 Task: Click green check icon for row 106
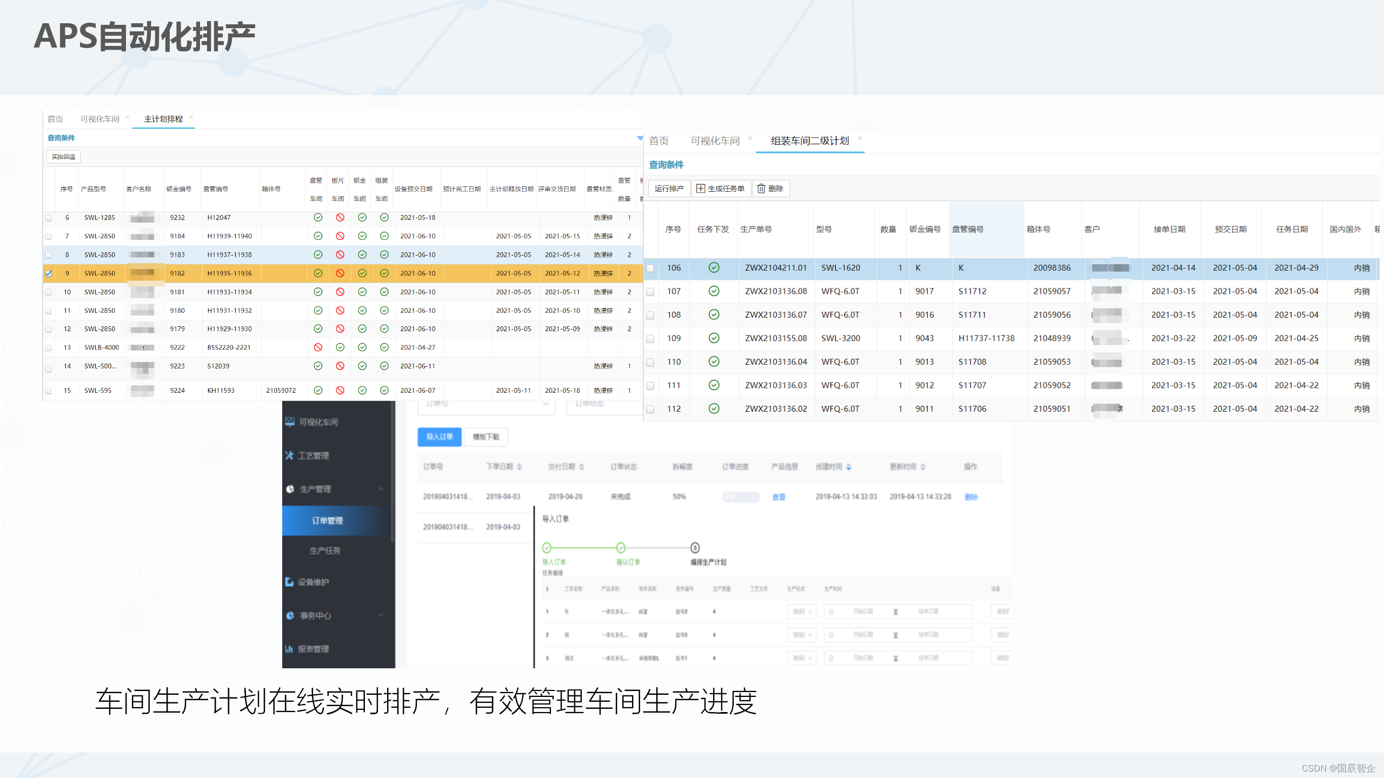click(x=714, y=267)
